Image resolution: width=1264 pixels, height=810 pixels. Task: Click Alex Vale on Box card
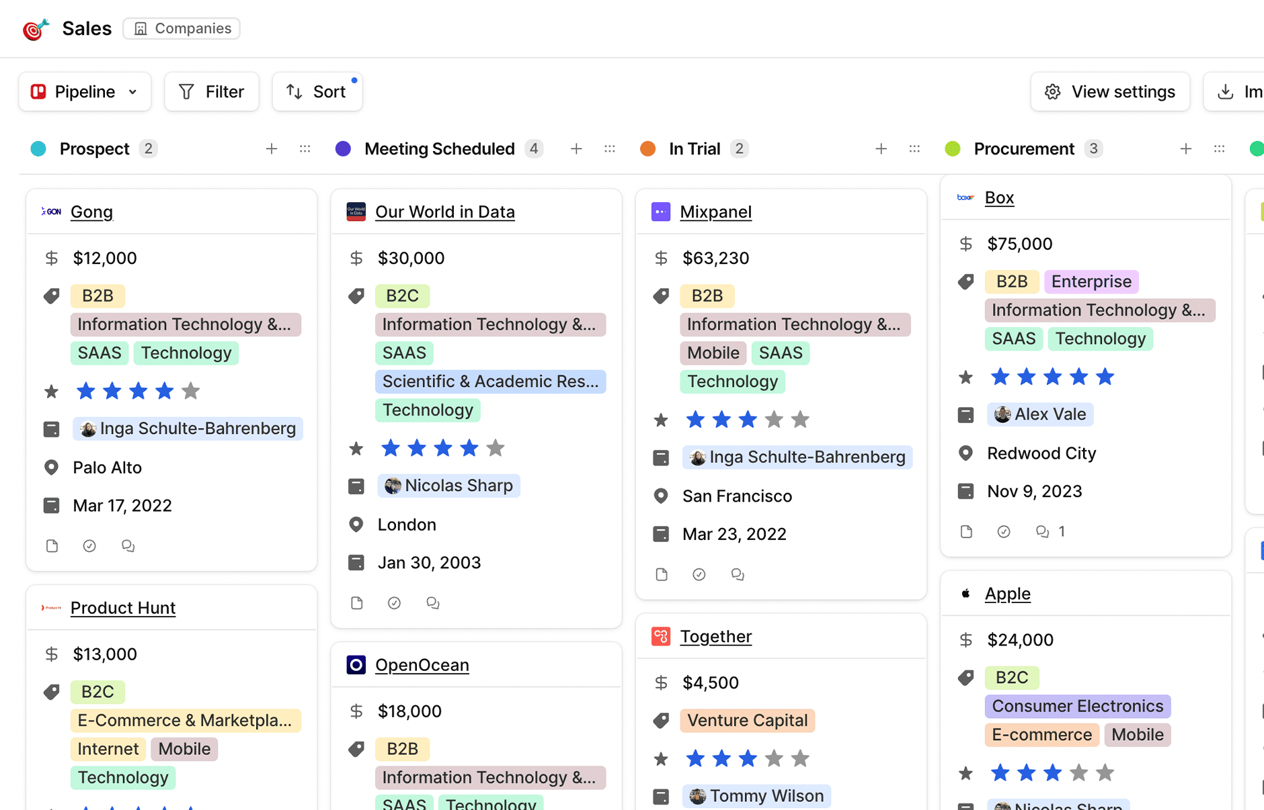(1041, 414)
